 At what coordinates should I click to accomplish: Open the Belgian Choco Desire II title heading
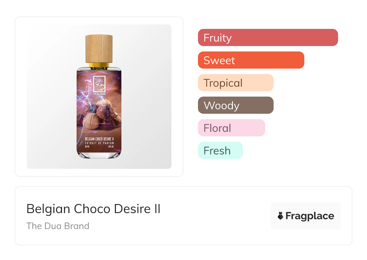[x=93, y=209]
